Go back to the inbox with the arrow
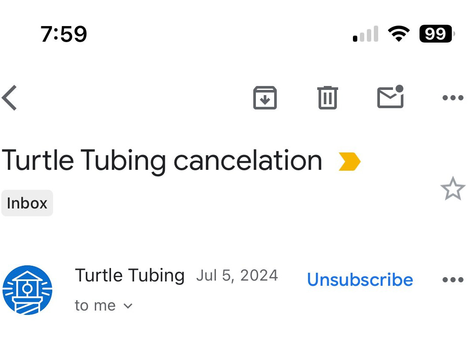The height and width of the screenshot is (344, 470). click(x=10, y=97)
